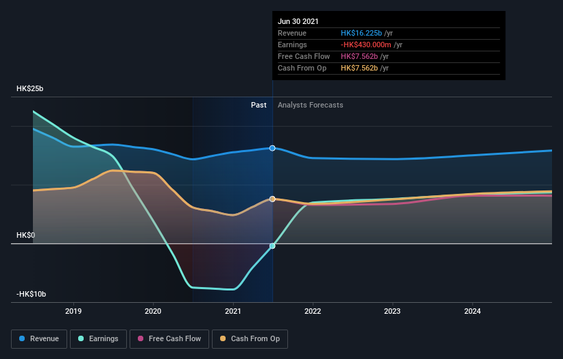
Task: Select the Cash From Op data point marker
Action: [x=272, y=199]
